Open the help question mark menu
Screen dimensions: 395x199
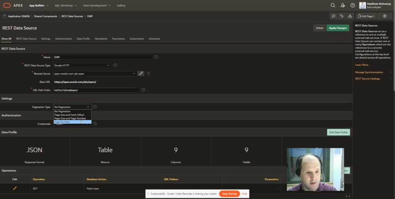pyautogui.click(x=353, y=5)
